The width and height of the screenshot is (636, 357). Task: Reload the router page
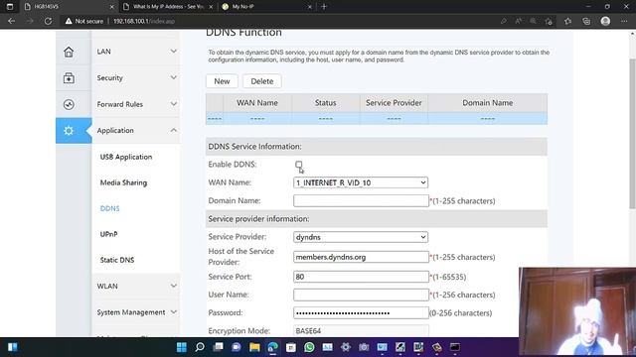48,21
